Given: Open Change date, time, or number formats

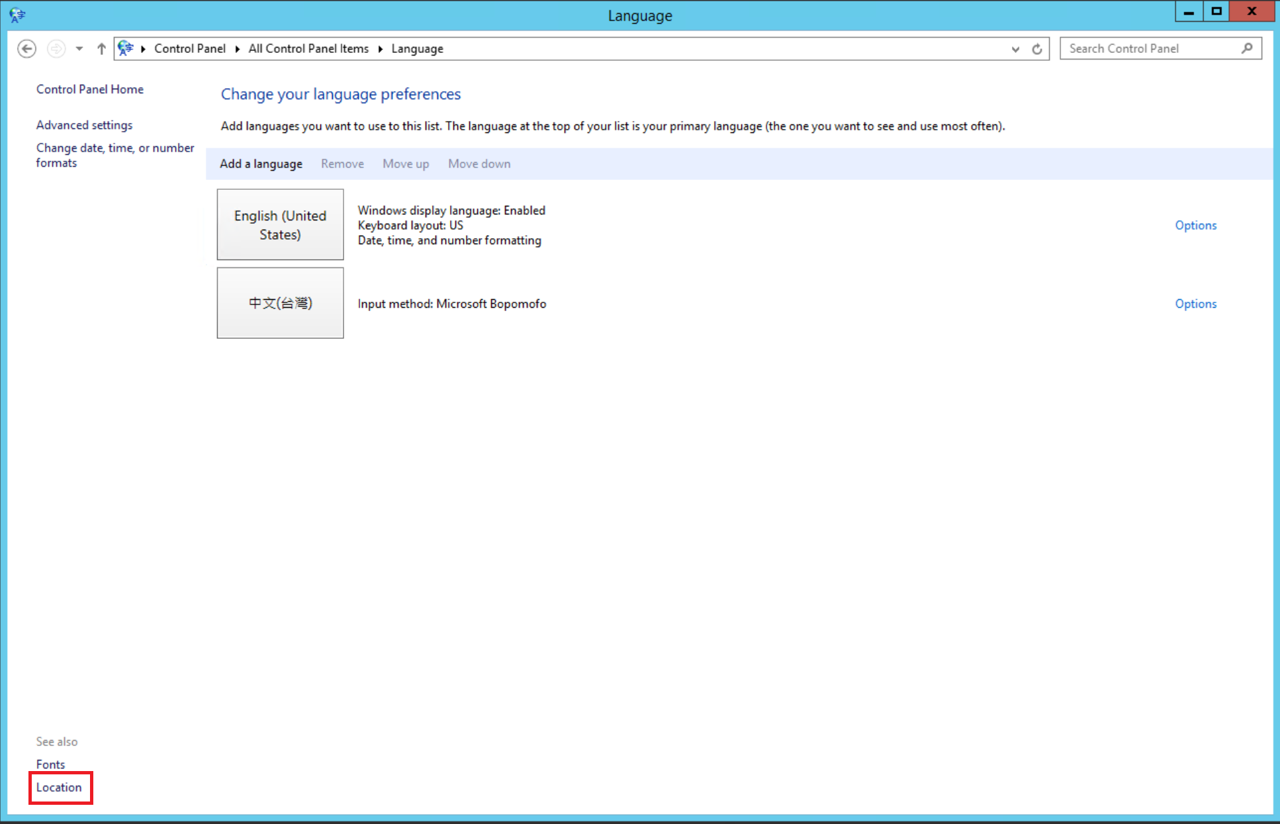Looking at the screenshot, I should (114, 155).
